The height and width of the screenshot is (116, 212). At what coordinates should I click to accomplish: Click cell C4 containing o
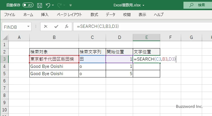point(92,66)
